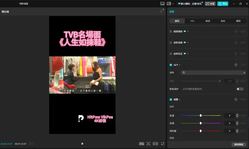Click the 保存预设 save preset button
This screenshot has width=249, height=149.
(x=239, y=144)
